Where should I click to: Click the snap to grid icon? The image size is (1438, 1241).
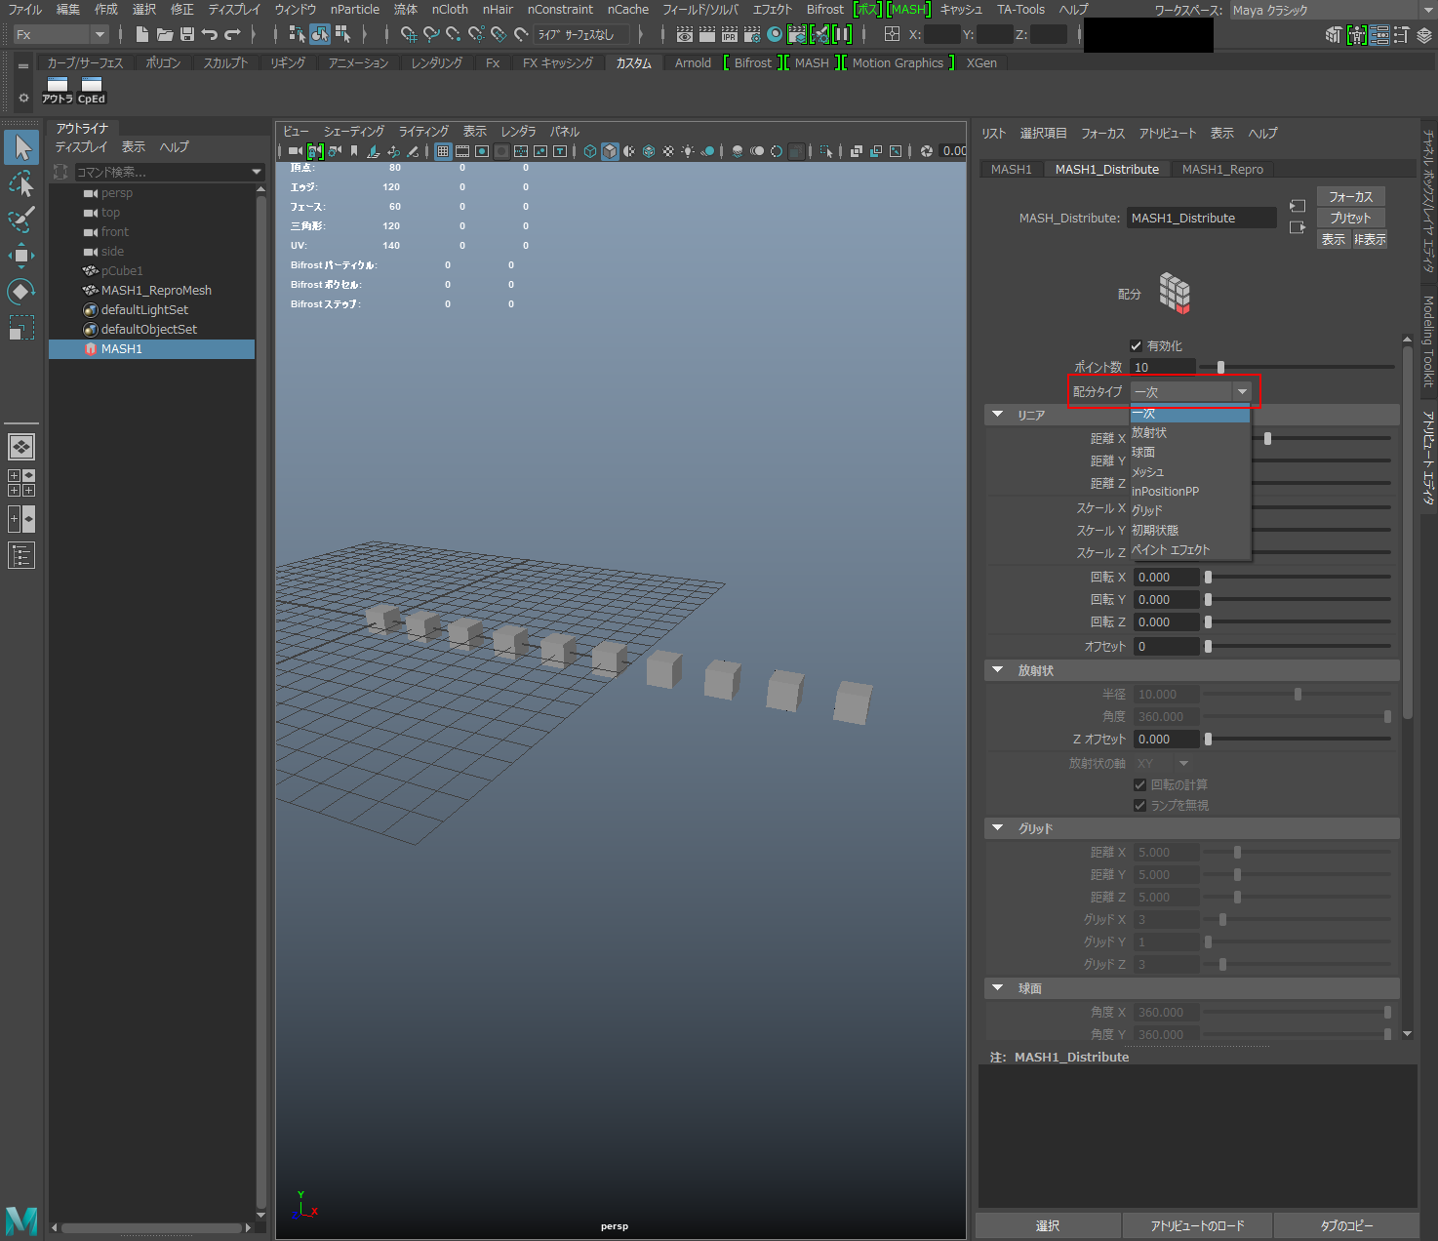pos(409,34)
